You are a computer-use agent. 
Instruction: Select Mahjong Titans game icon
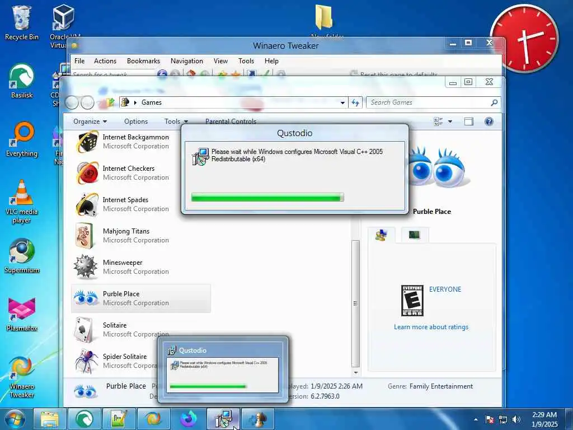[85, 236]
